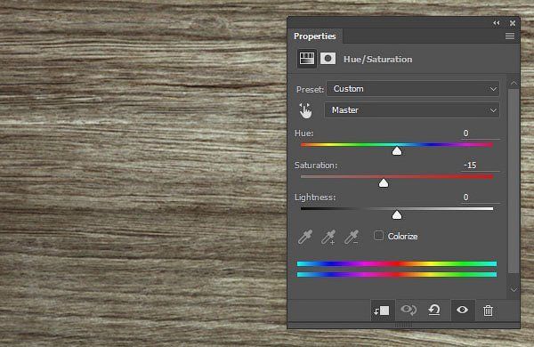Collapse the panel with double-arrow icon

pyautogui.click(x=497, y=23)
